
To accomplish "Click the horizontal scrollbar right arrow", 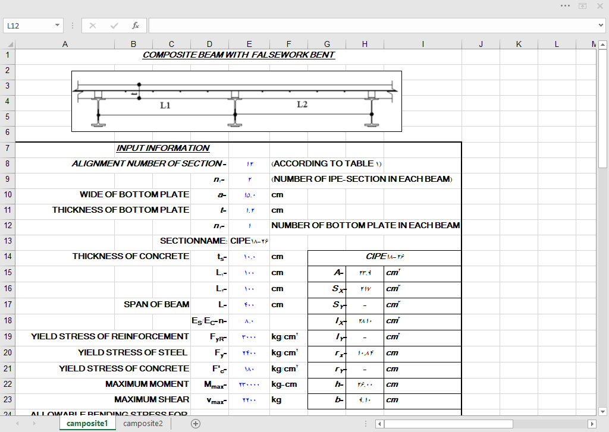I will (x=592, y=424).
